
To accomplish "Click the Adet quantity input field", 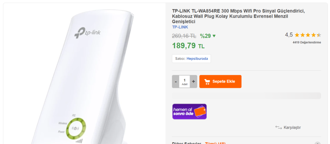I will [184, 82].
